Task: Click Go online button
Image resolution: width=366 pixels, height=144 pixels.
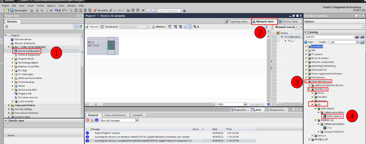Action: [x=101, y=10]
